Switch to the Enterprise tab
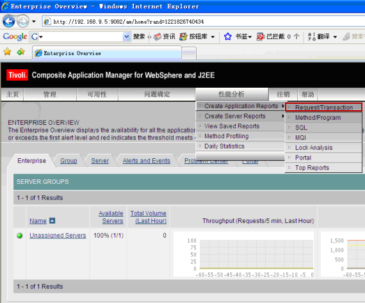 pos(31,161)
